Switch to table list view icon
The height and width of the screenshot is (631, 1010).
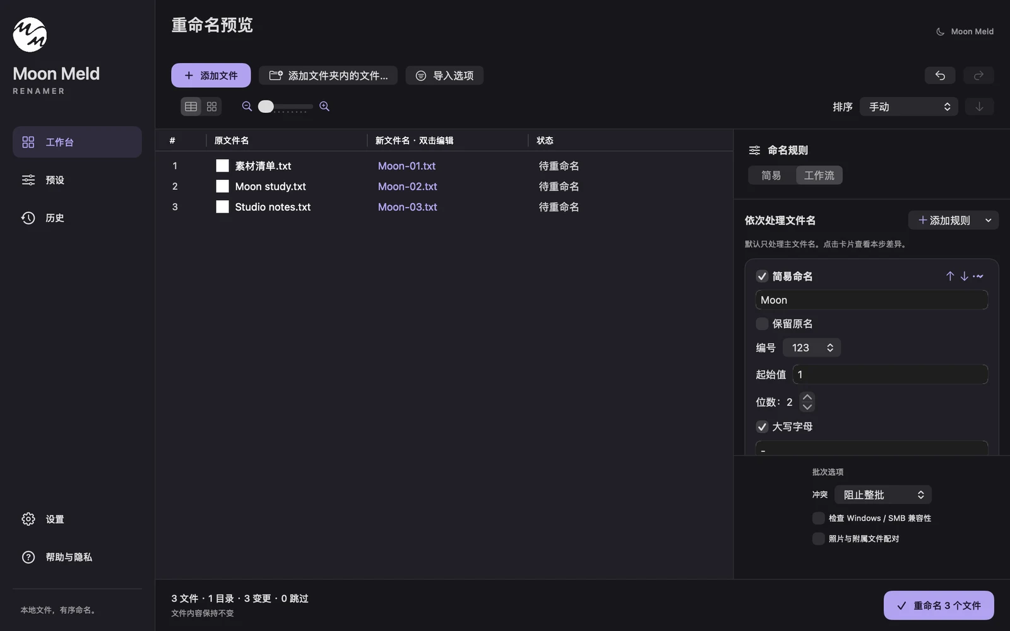point(191,107)
